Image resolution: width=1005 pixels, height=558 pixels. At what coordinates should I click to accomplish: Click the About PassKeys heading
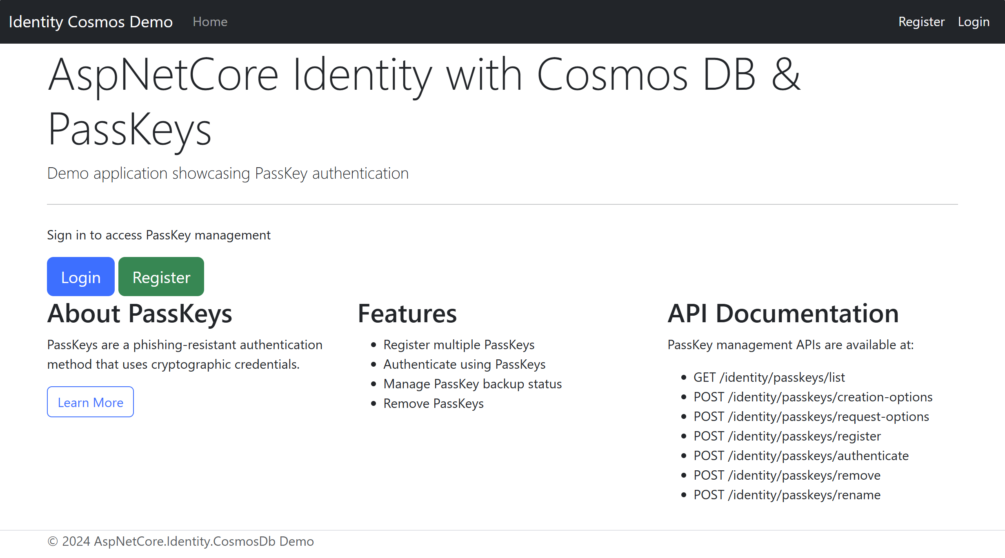pos(140,313)
